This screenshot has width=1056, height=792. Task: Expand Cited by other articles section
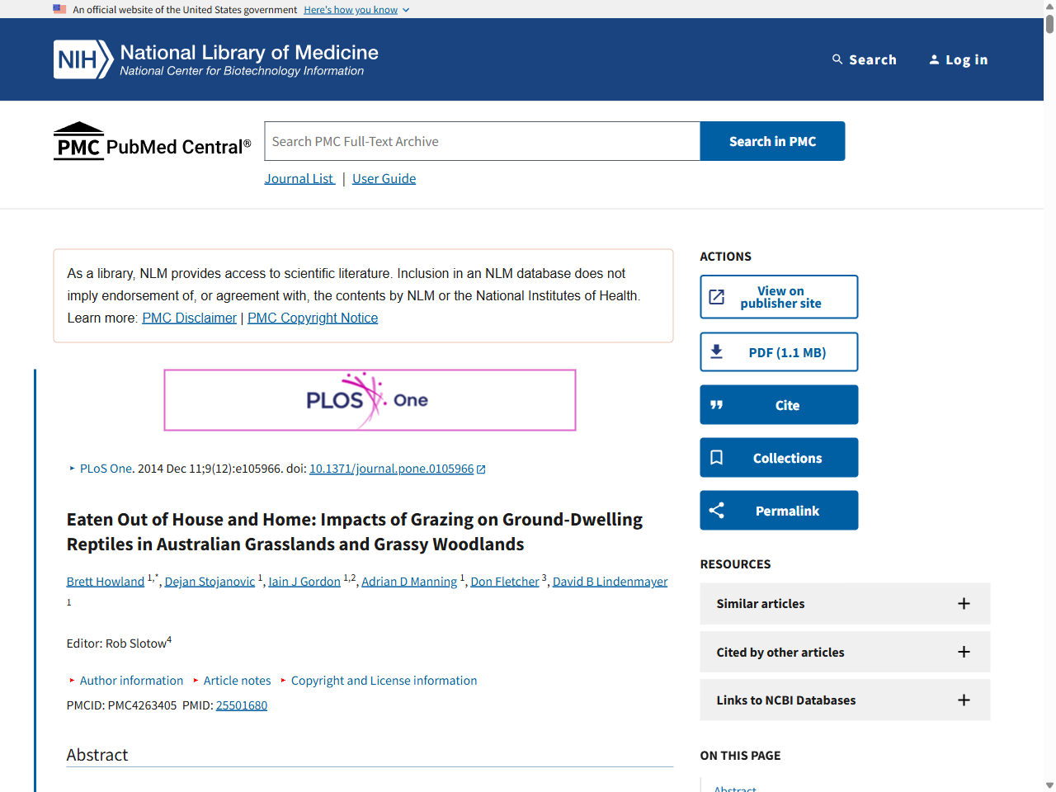click(963, 652)
